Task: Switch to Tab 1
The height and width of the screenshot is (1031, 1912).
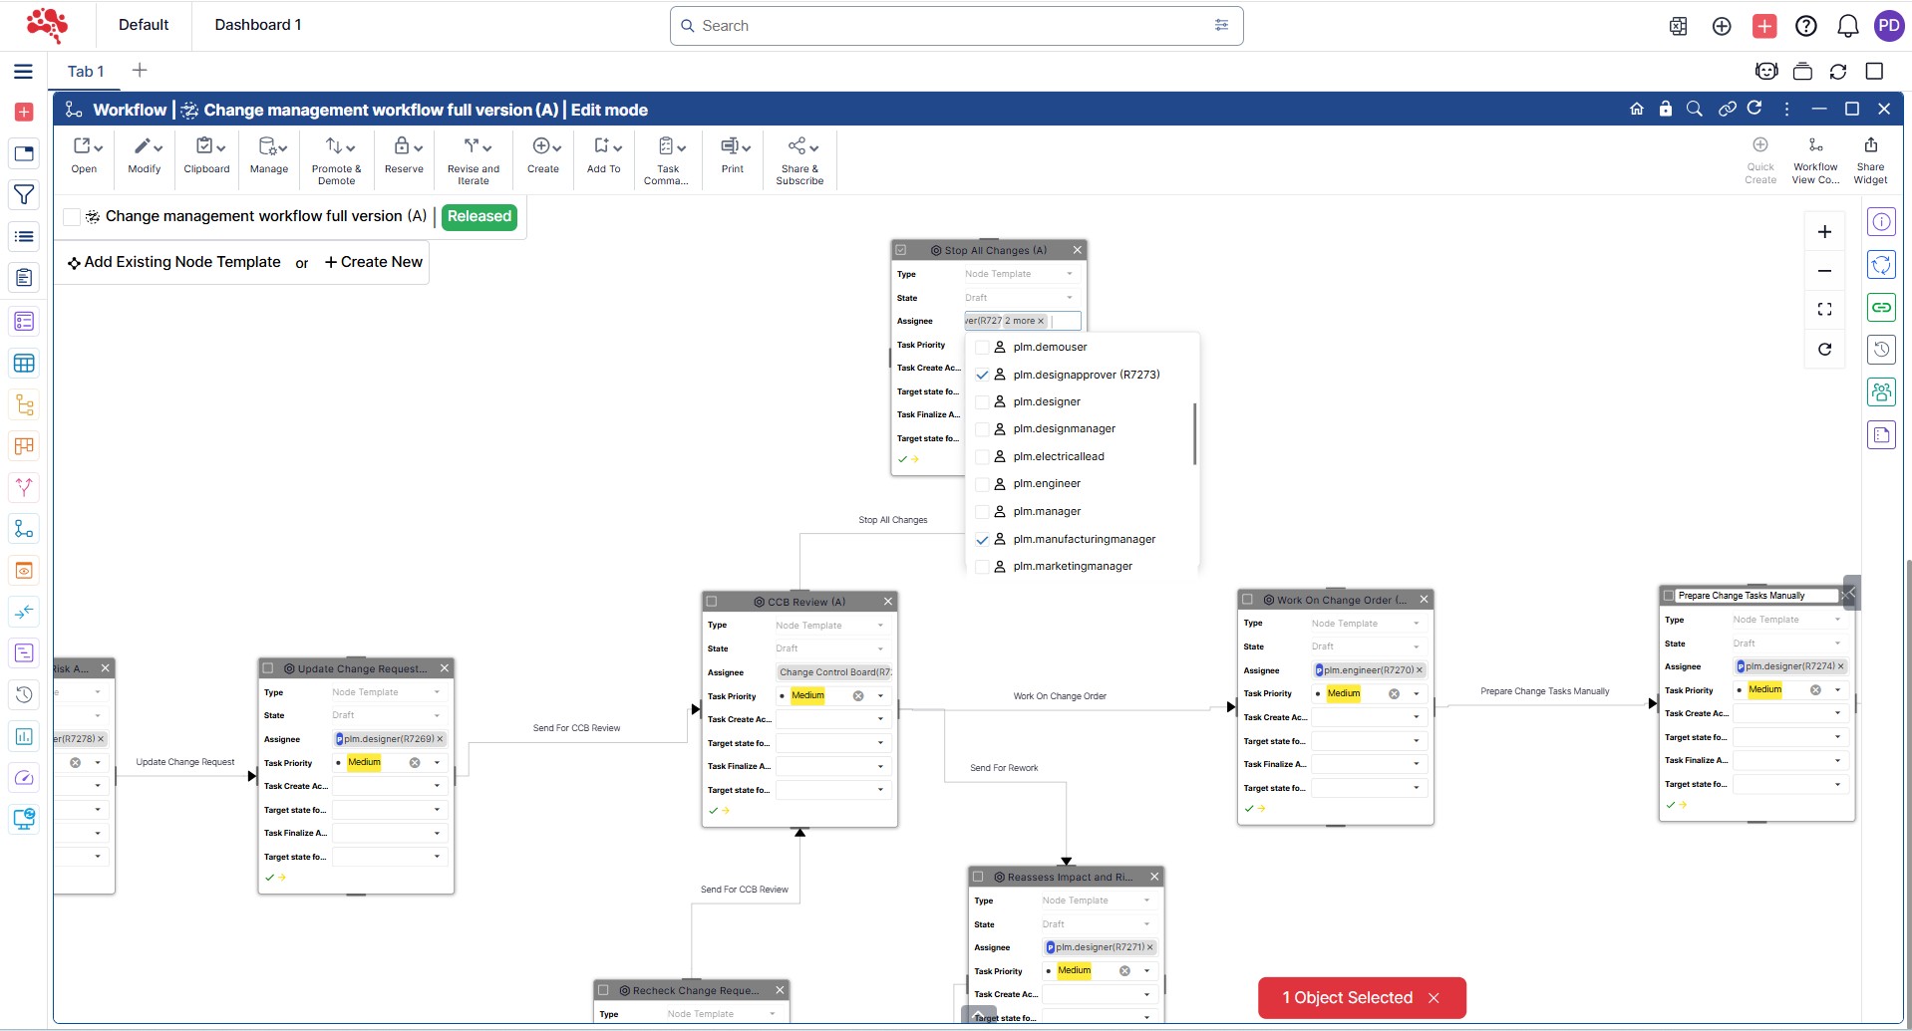Action: pyautogui.click(x=86, y=72)
